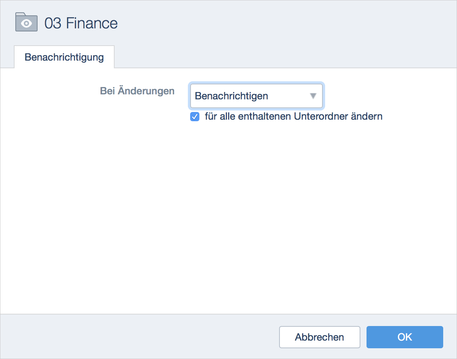Viewport: 457px width, 359px height.
Task: Toggle the subfolder change checkbox
Action: tap(195, 117)
